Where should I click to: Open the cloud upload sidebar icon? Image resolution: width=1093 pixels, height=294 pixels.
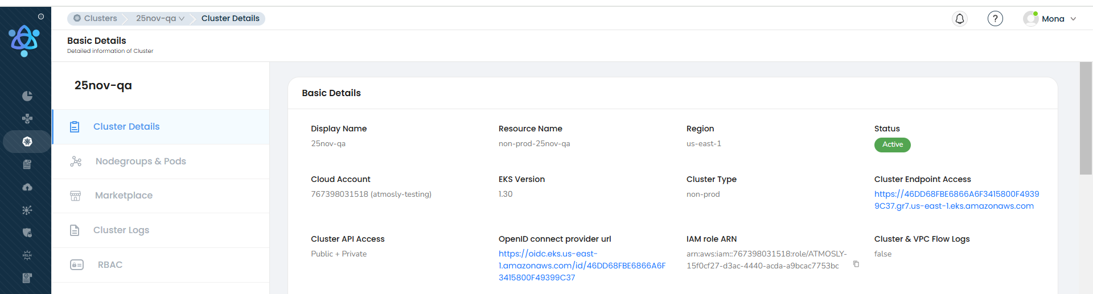[x=27, y=187]
